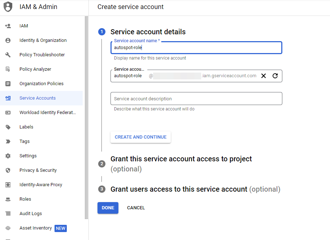Click the Policy Analyzer document icon
This screenshot has height=240, width=330.
tap(8, 69)
